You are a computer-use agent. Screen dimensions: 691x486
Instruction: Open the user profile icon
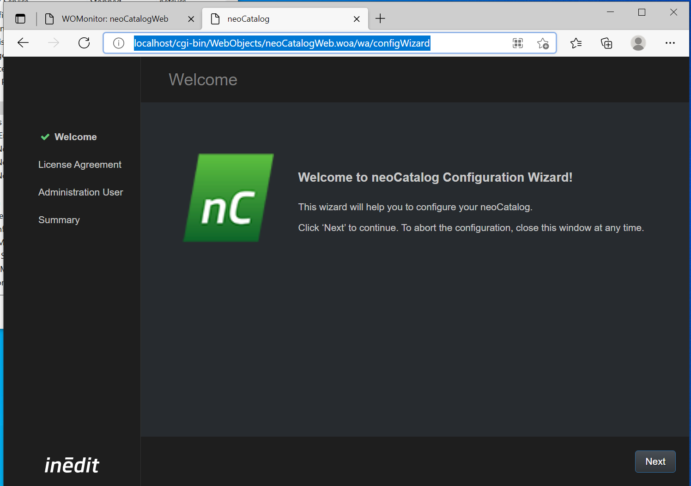pos(638,43)
